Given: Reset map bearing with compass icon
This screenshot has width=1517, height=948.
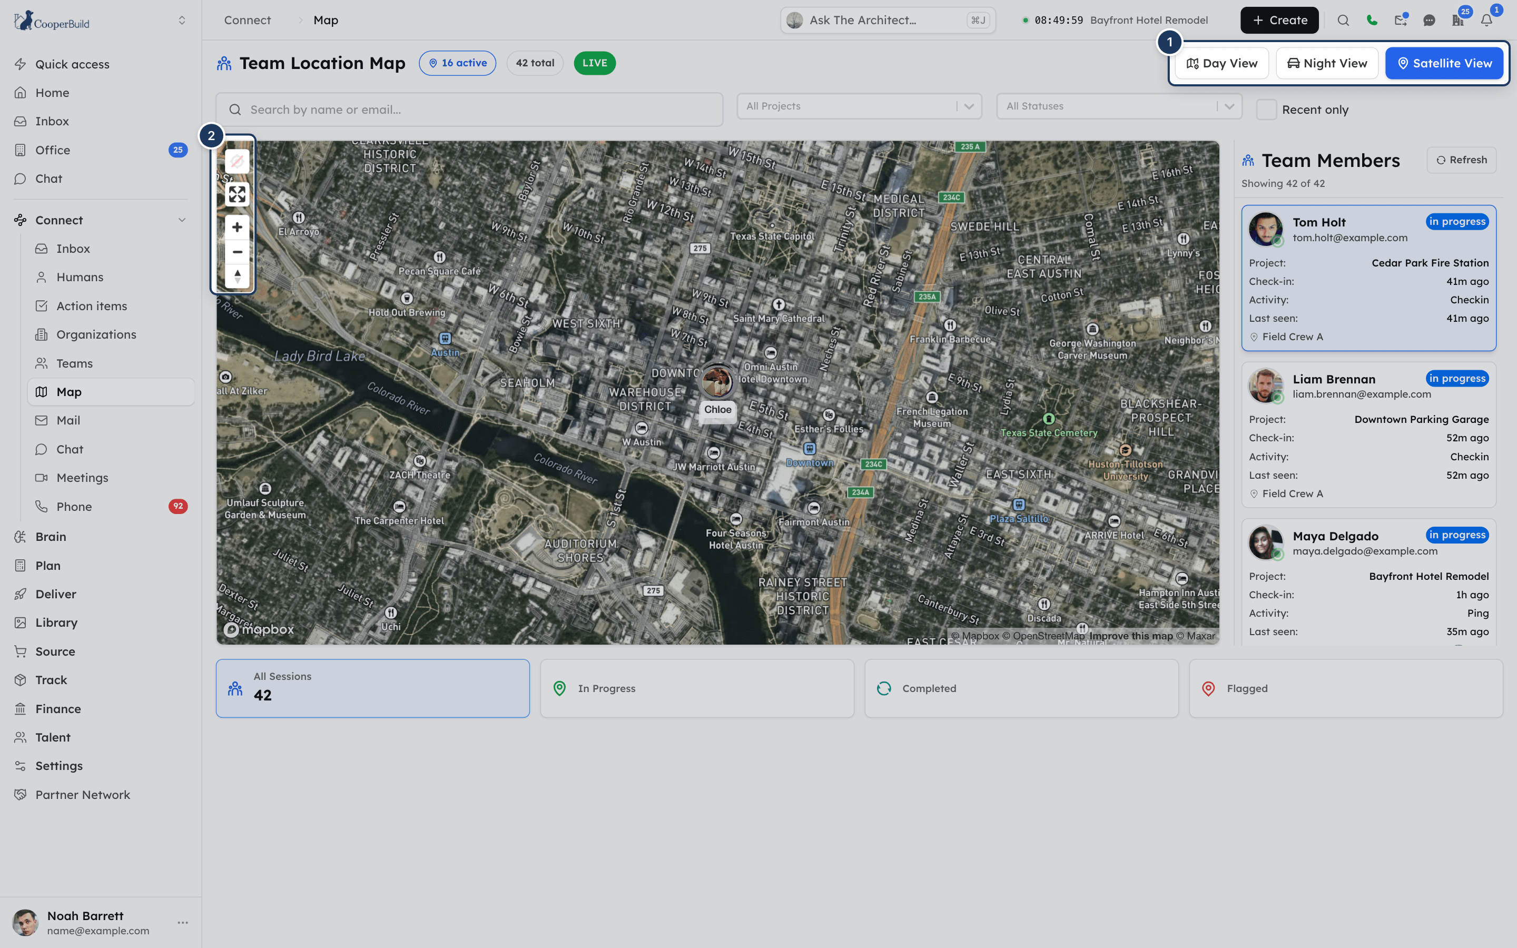Looking at the screenshot, I should click(237, 276).
